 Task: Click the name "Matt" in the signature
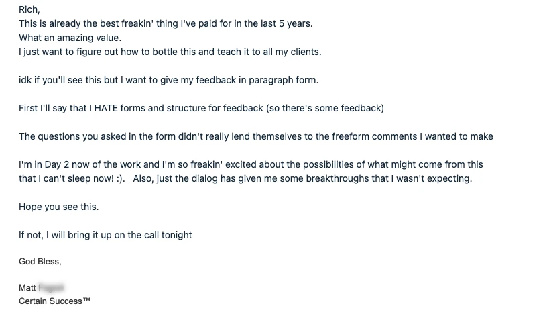(x=27, y=288)
